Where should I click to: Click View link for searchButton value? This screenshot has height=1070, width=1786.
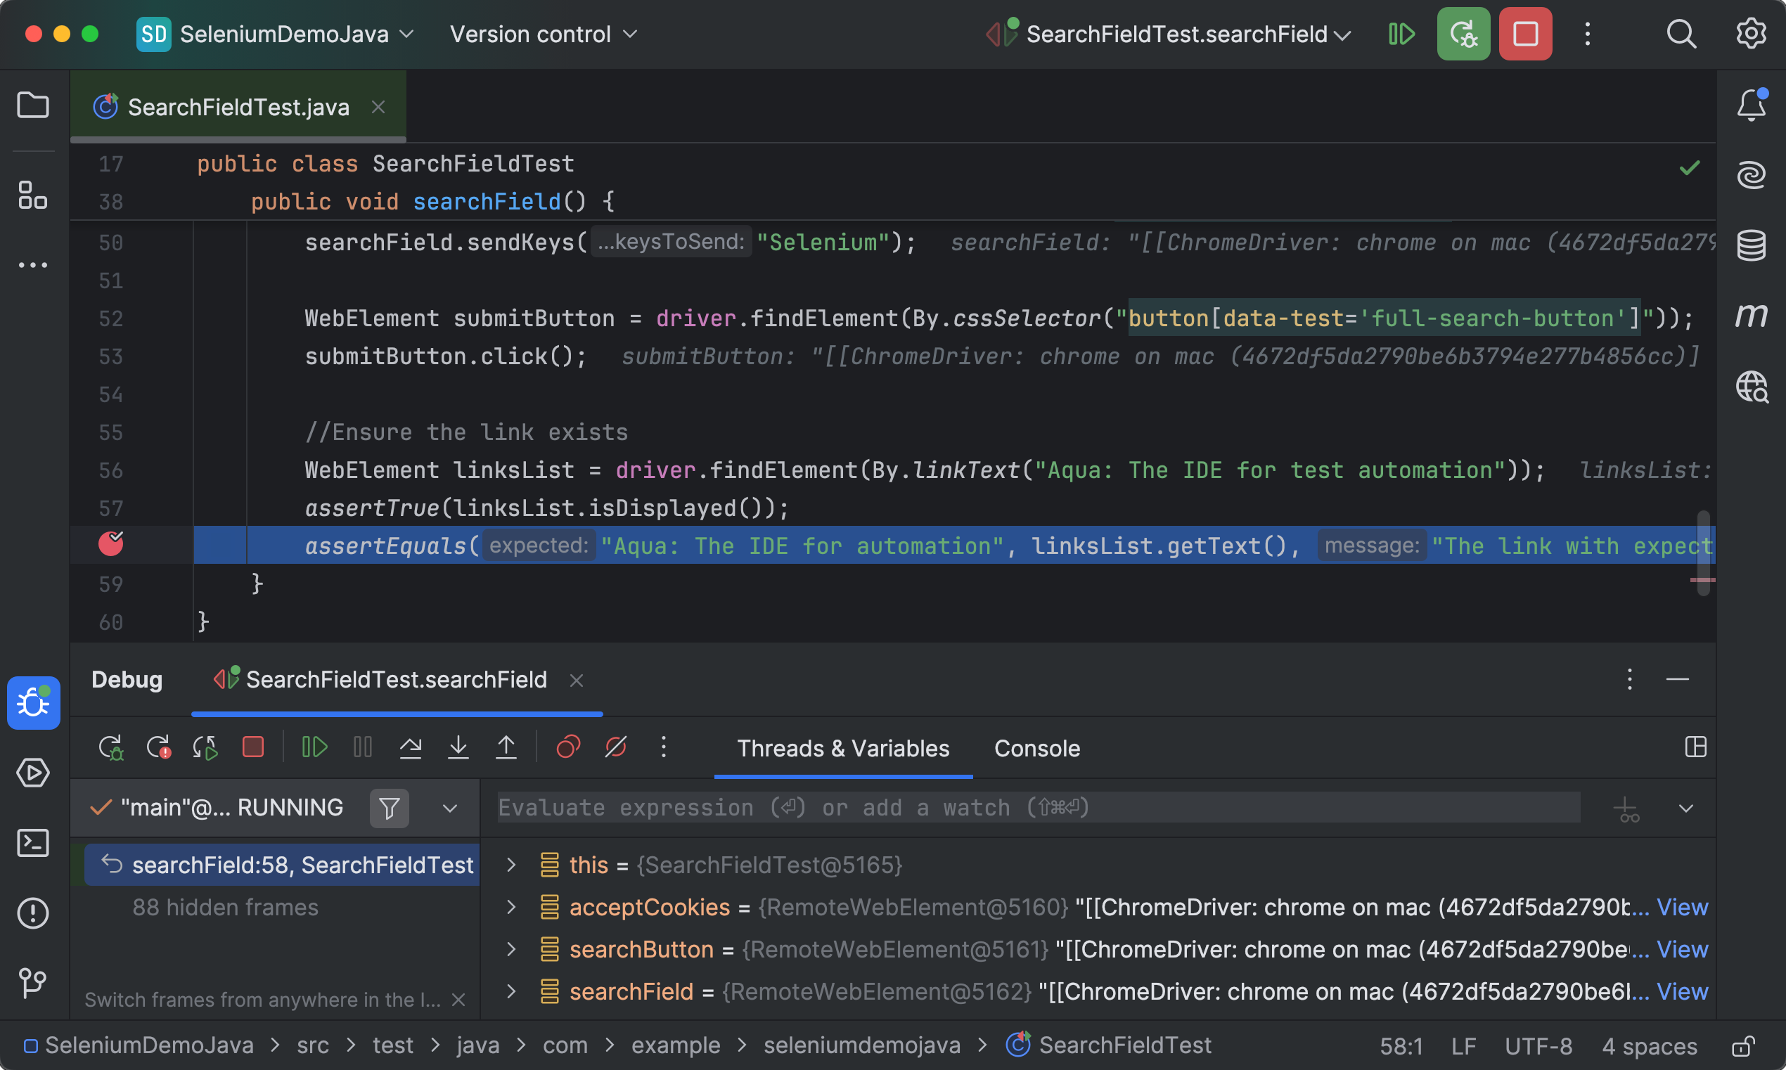pos(1681,950)
